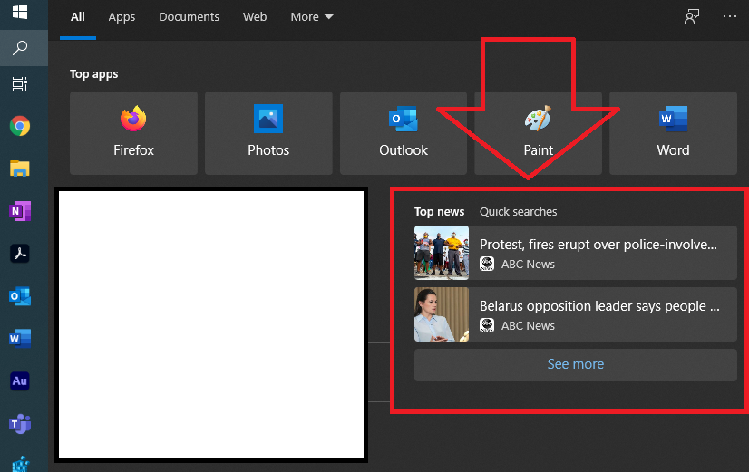Open the three-dot options menu
Viewport: 749px width, 472px height.
click(729, 16)
